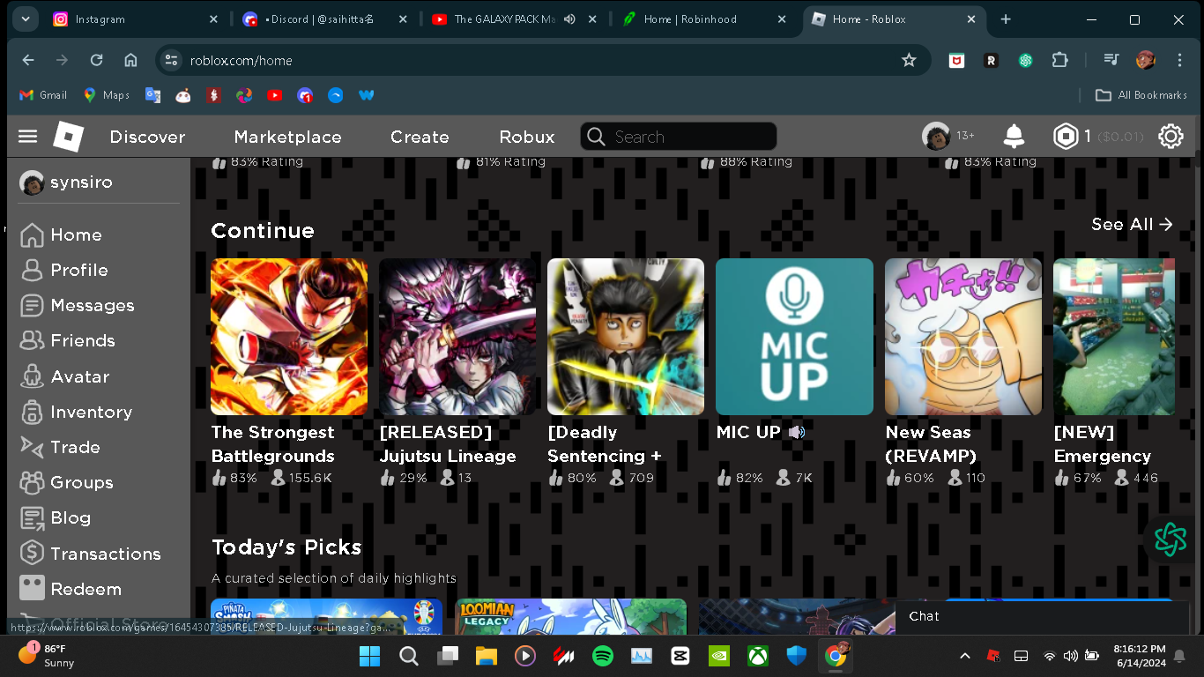Bookmark this page with the star icon
The image size is (1204, 677).
[x=909, y=60]
